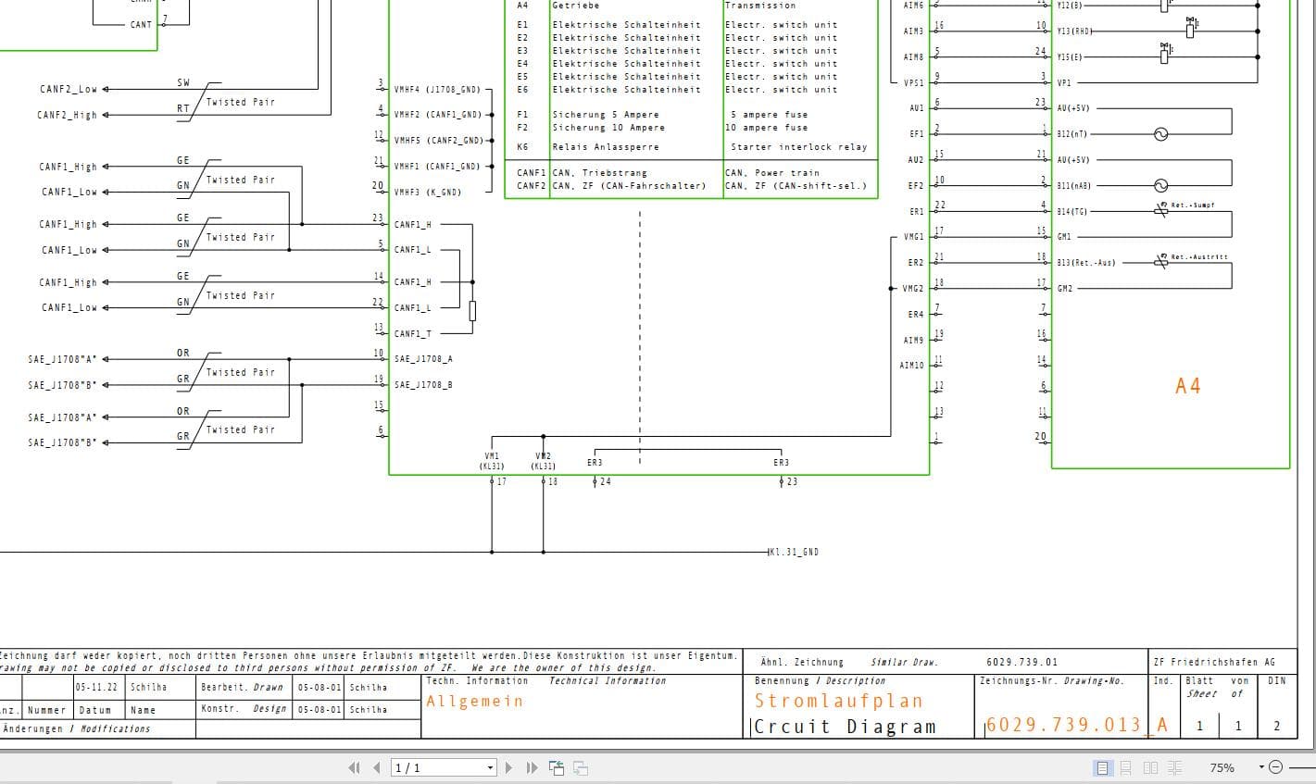Screen dimensions: 1316x784
Task: Click the Ret.-Austritt sensor label
Action: 1199,257
